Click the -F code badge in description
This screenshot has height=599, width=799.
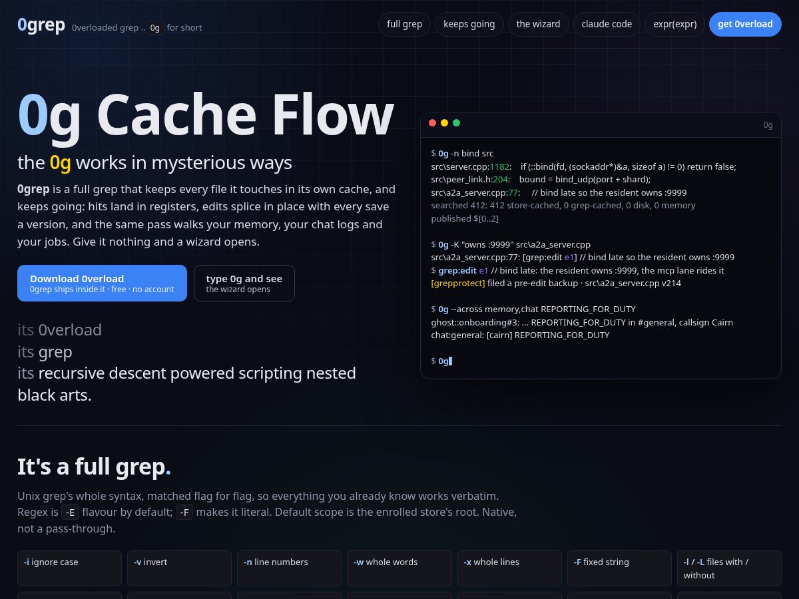(184, 512)
